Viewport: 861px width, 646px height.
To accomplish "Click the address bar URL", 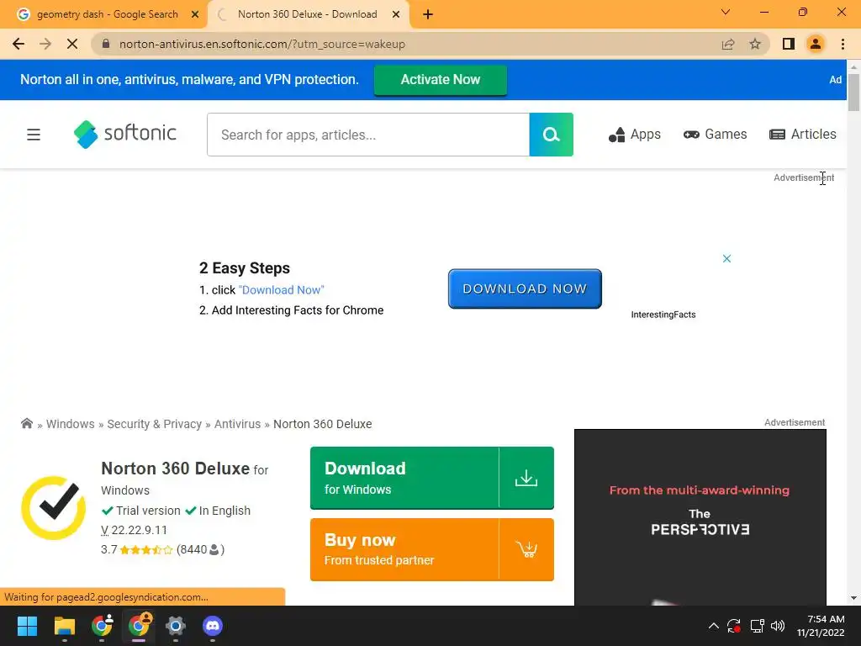I will click(262, 44).
